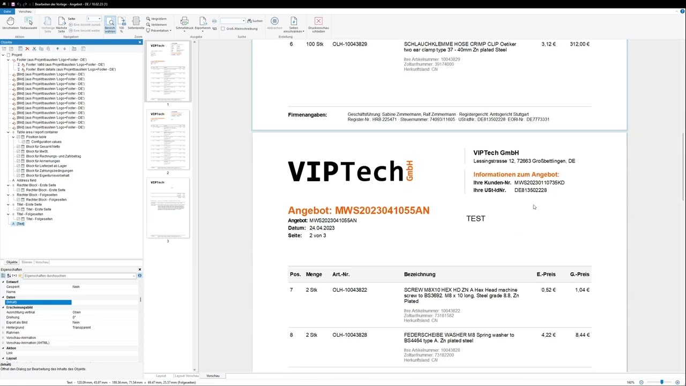Click zoom-out minus in status bar
Image resolution: width=686 pixels, height=386 pixels.
pyautogui.click(x=641, y=382)
